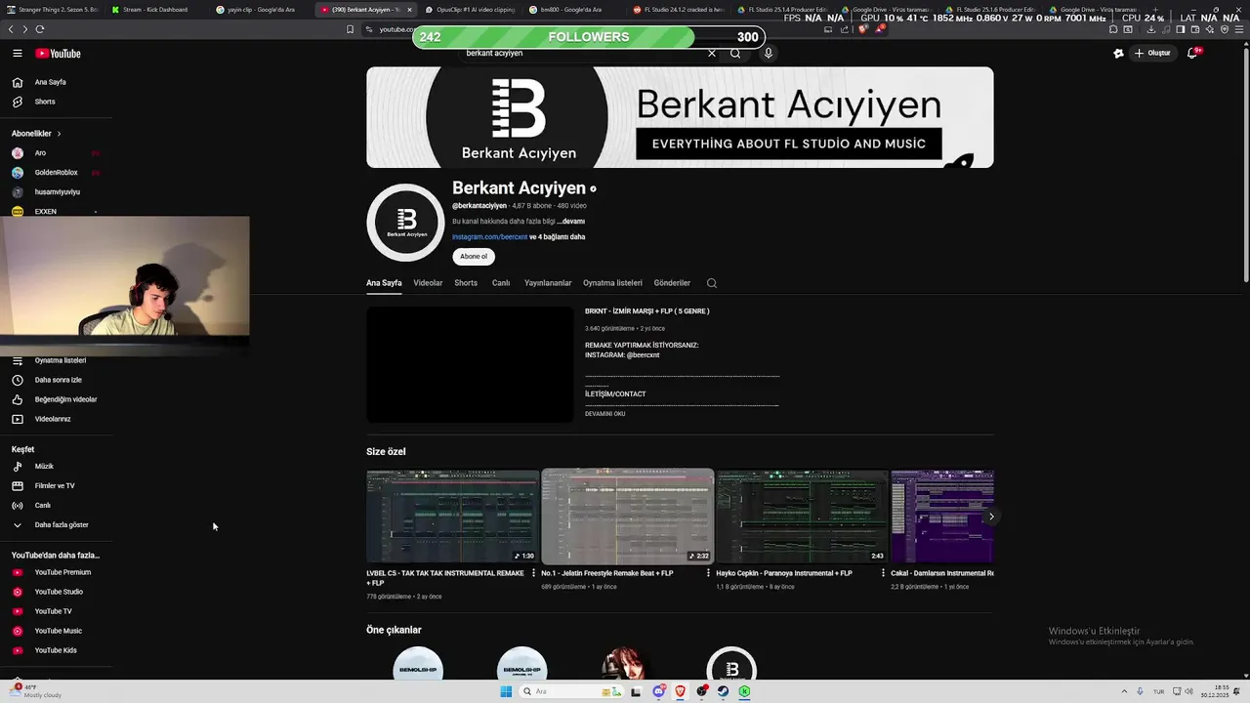Image resolution: width=1250 pixels, height=703 pixels.
Task: Clear the search box with the X
Action: [x=712, y=54]
